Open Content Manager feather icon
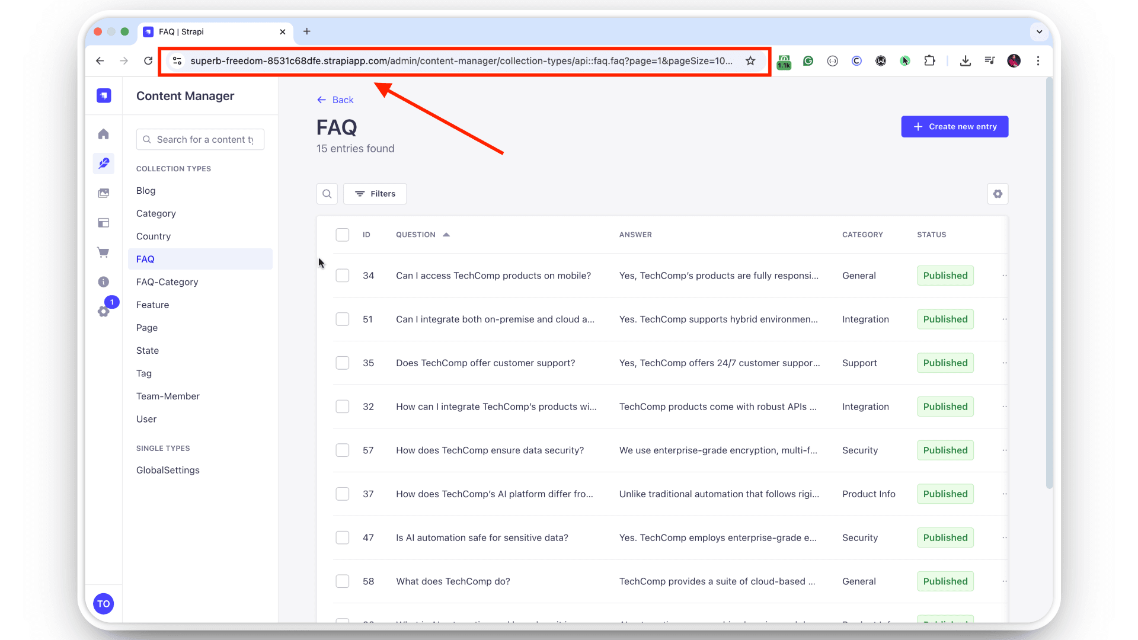This screenshot has height=640, width=1138. coord(104,163)
